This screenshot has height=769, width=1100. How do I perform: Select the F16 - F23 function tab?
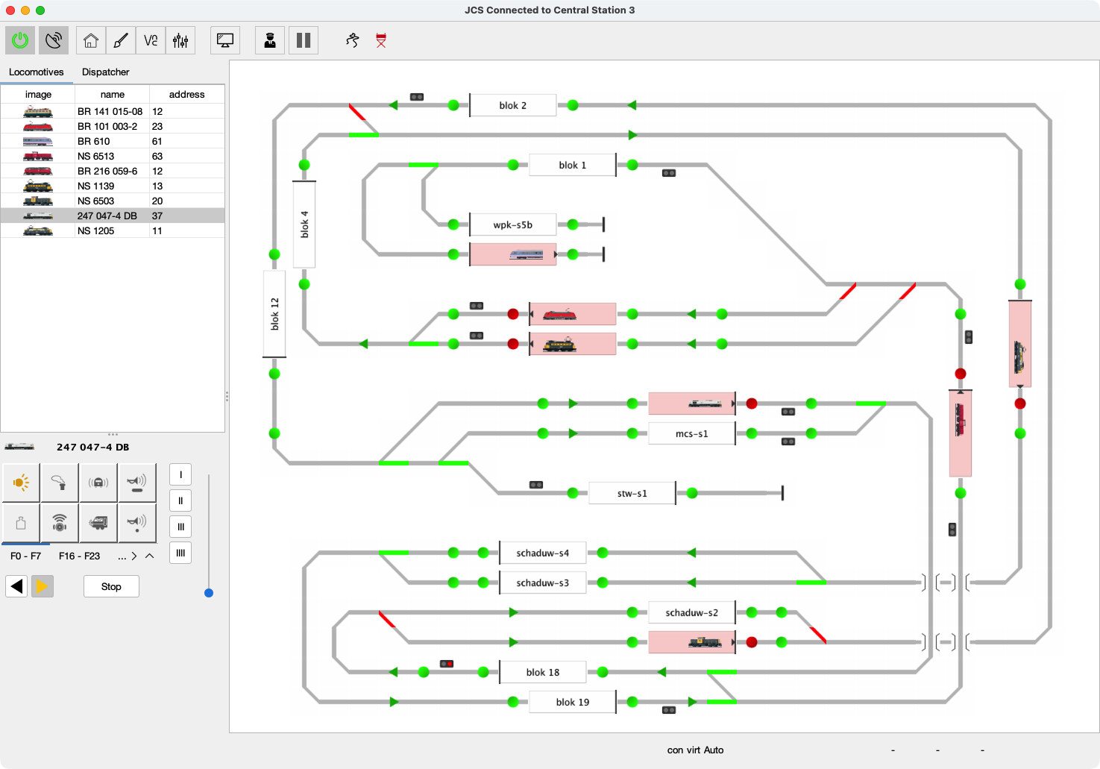click(79, 556)
